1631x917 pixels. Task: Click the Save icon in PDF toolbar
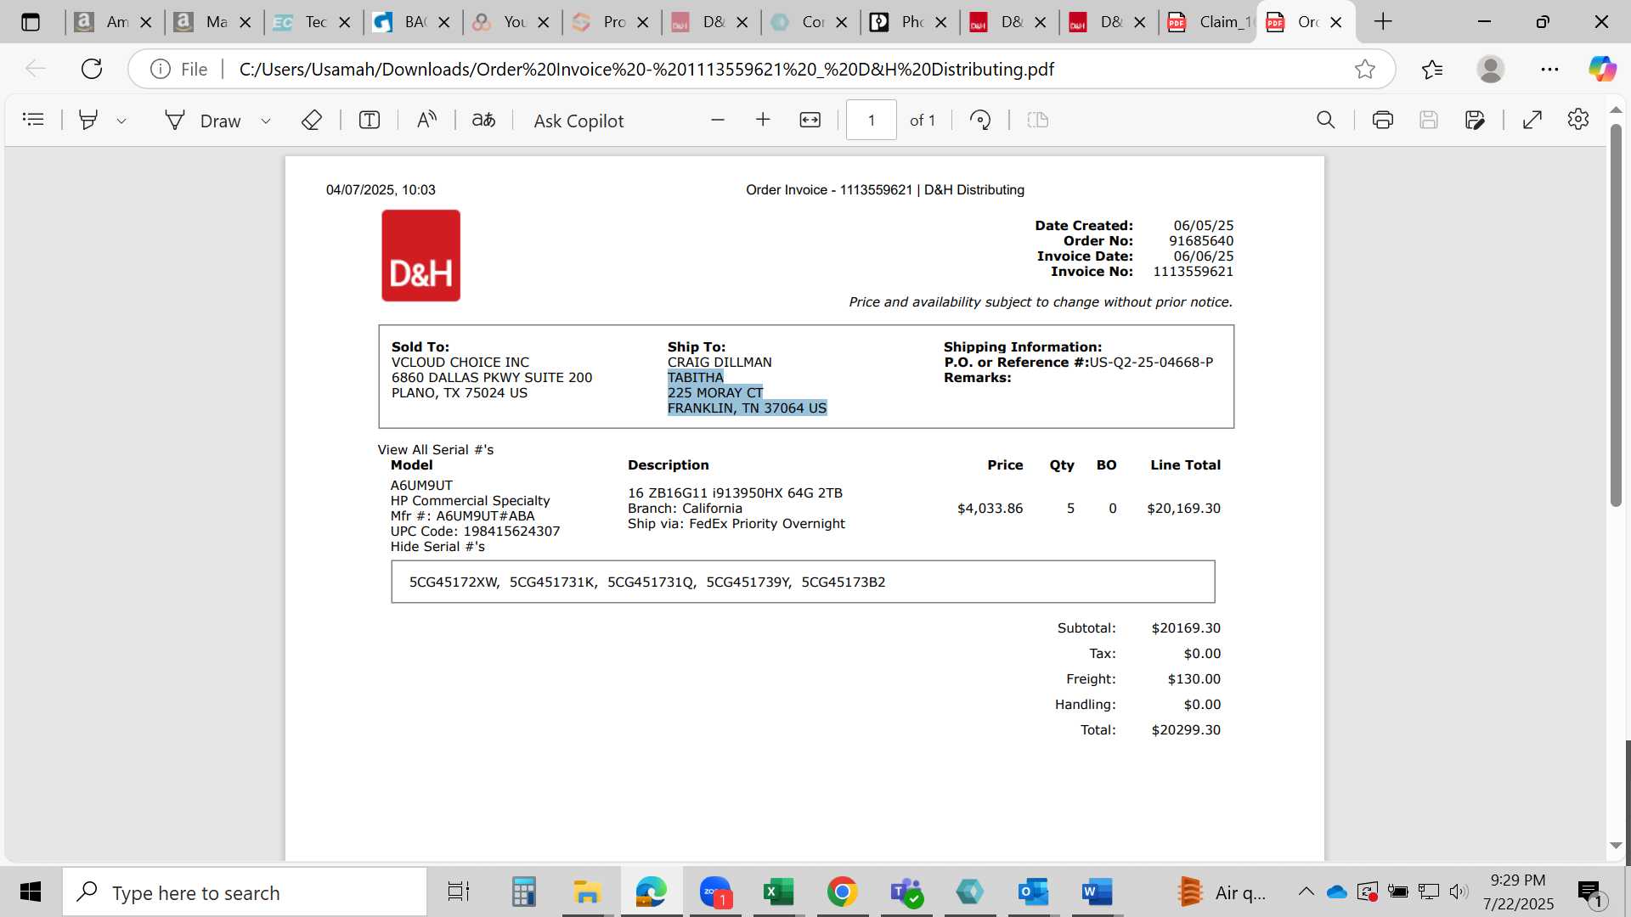click(1429, 120)
